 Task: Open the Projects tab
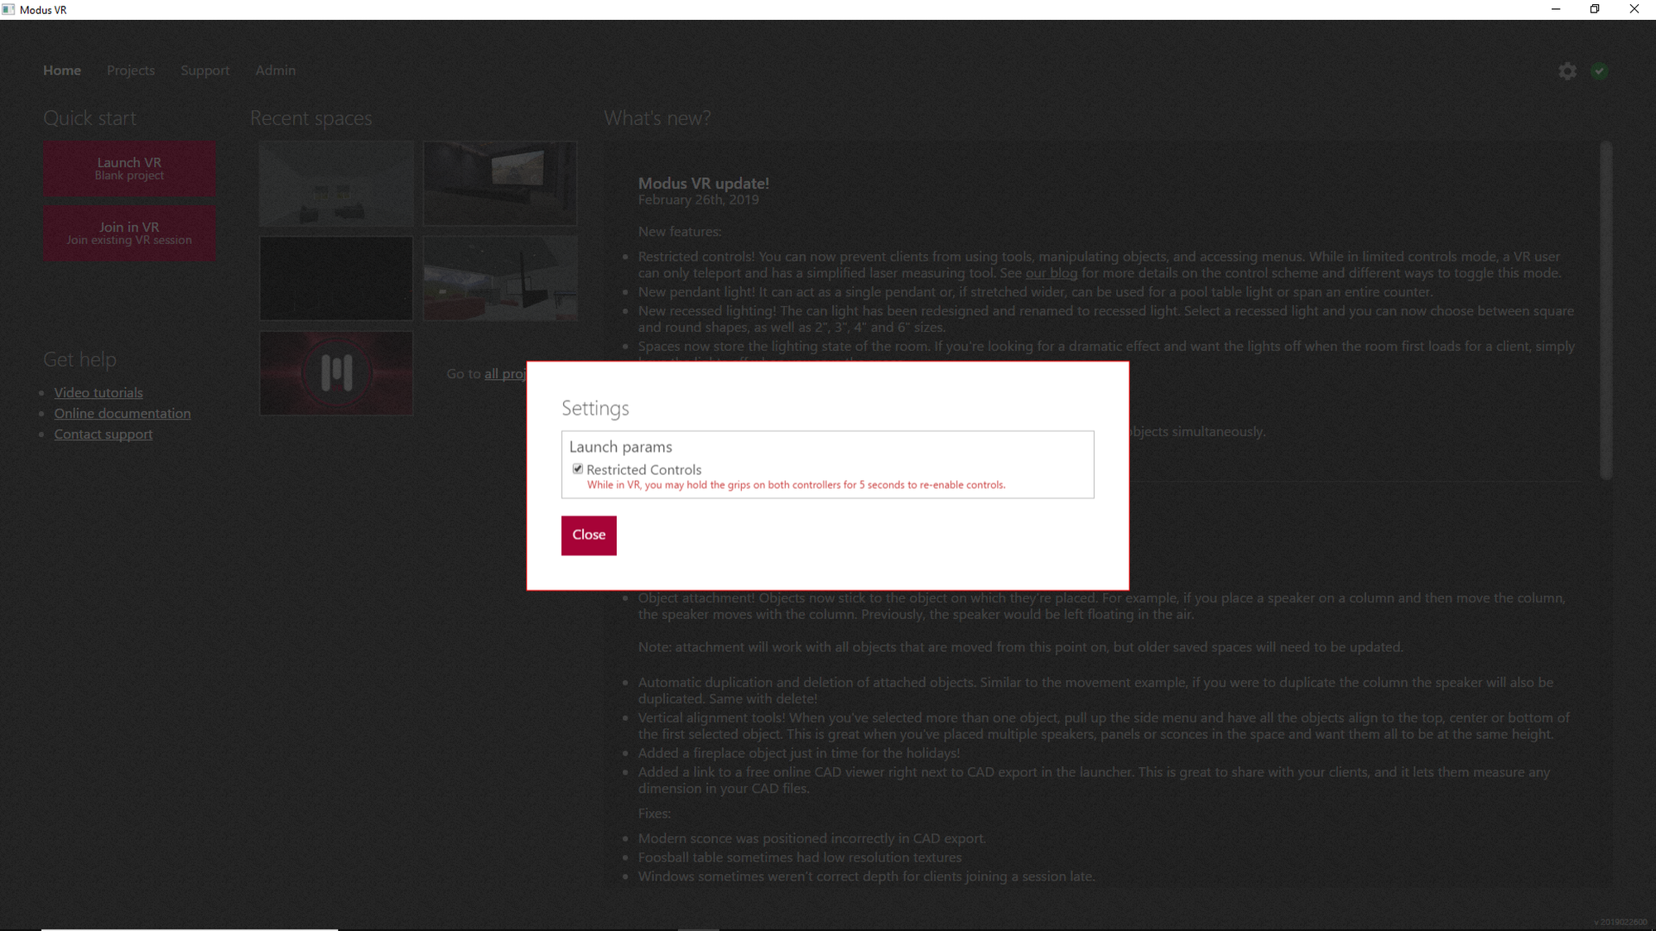point(131,70)
